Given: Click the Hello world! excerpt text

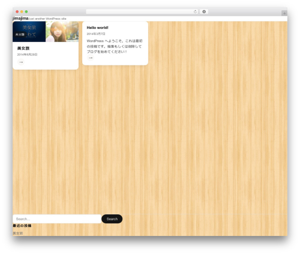Looking at the screenshot, I should (x=115, y=46).
